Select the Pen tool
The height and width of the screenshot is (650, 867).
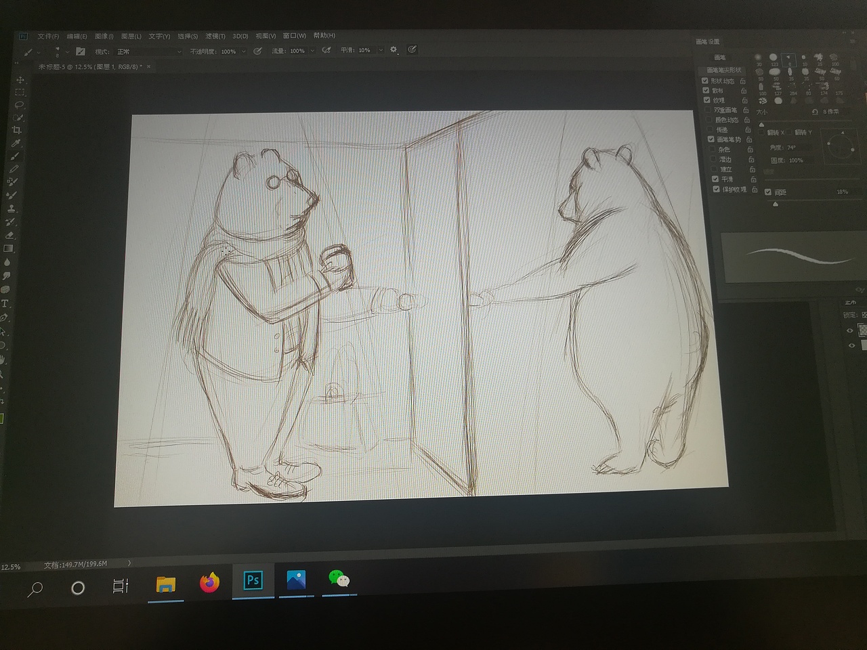point(4,317)
